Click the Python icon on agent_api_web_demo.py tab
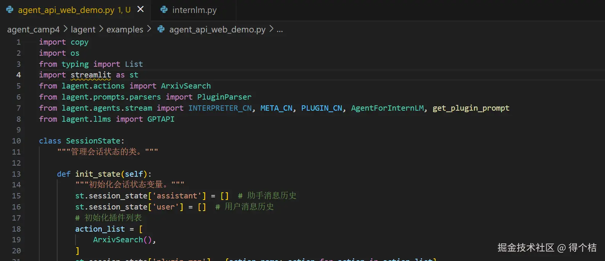This screenshot has width=605, height=261. [10, 10]
